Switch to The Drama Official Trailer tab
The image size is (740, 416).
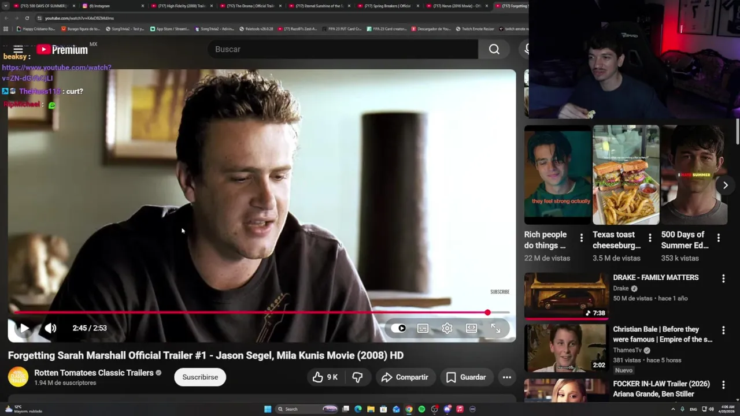[x=250, y=6]
